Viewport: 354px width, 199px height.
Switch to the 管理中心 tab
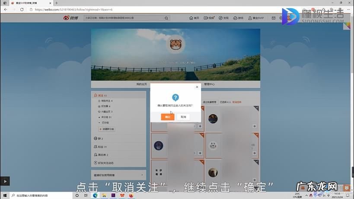209,84
